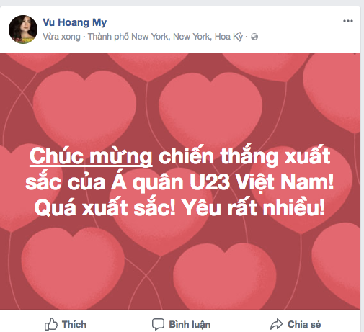Like the post via 'Thích' label

(74, 324)
